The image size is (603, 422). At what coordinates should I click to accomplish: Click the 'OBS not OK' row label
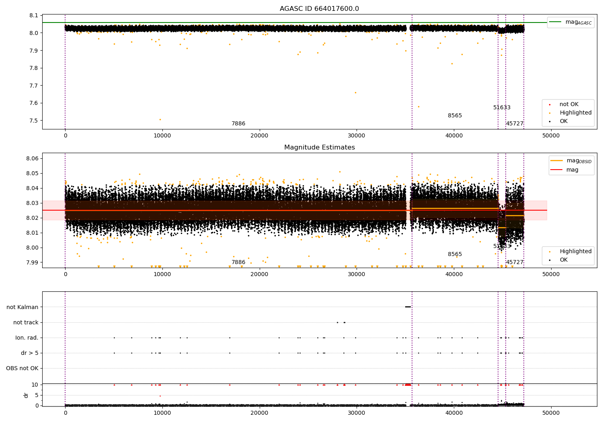tap(22, 368)
